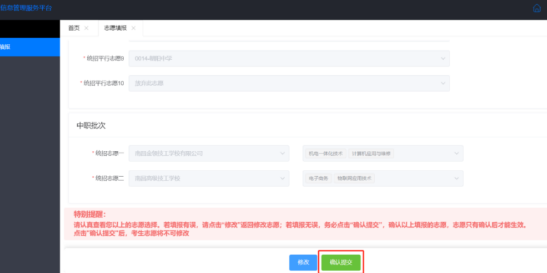Click the 物联网应用技术 major tag
Viewport: 547px width, 273px height.
click(355, 178)
